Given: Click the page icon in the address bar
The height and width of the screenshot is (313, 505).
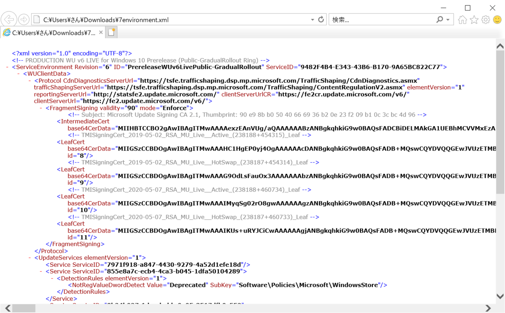Looking at the screenshot, I should [x=37, y=20].
